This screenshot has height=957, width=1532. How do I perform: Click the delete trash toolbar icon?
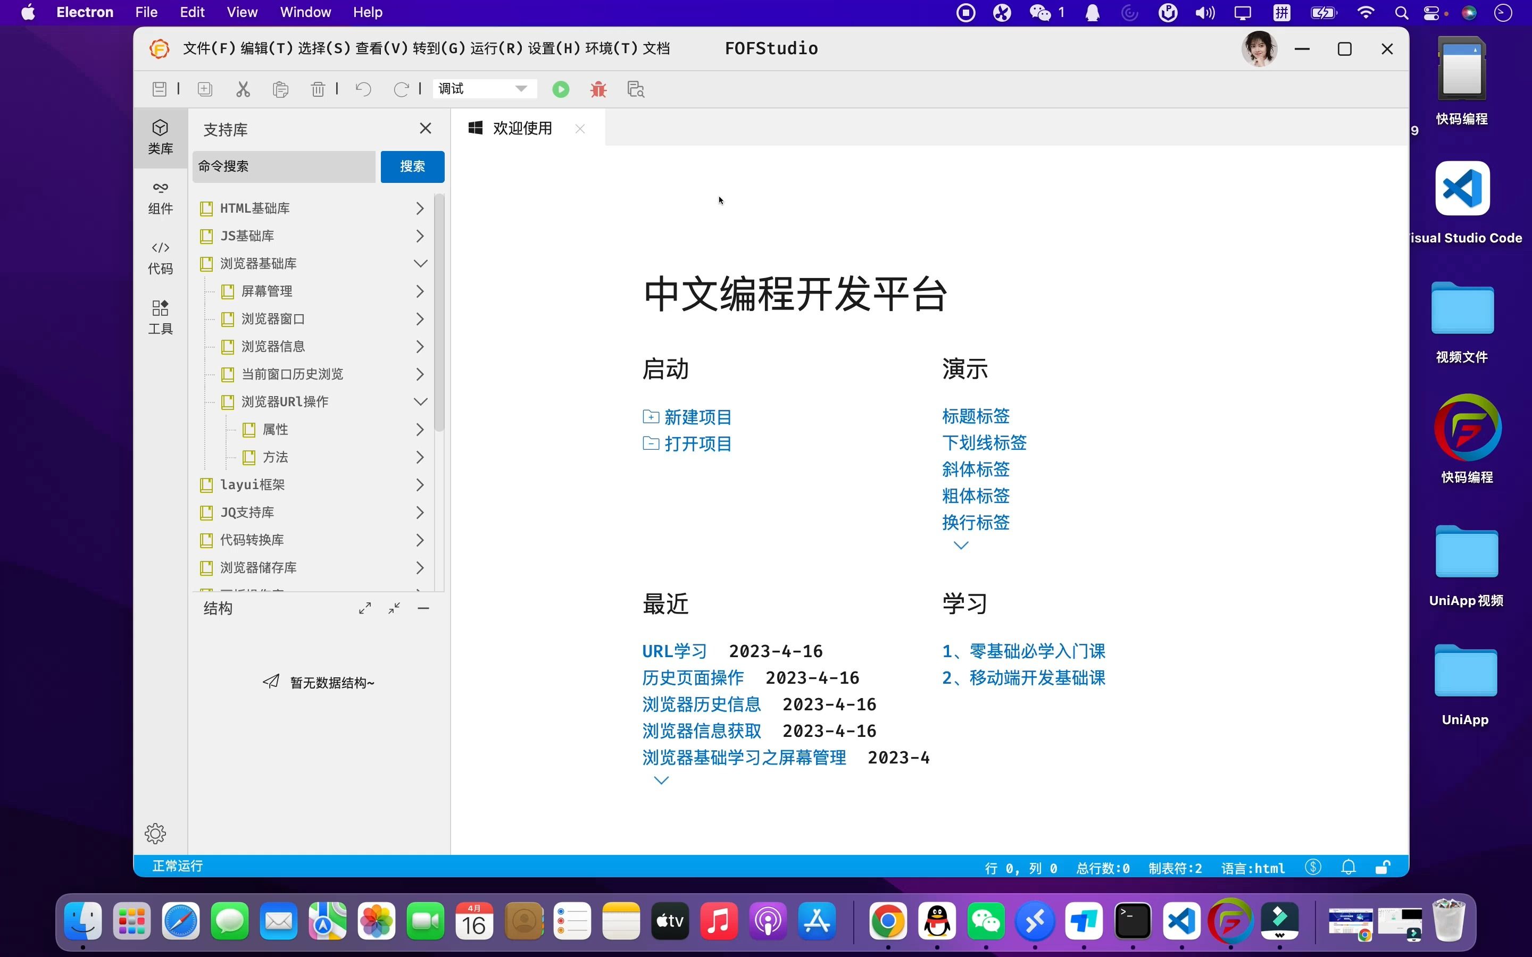coord(319,89)
